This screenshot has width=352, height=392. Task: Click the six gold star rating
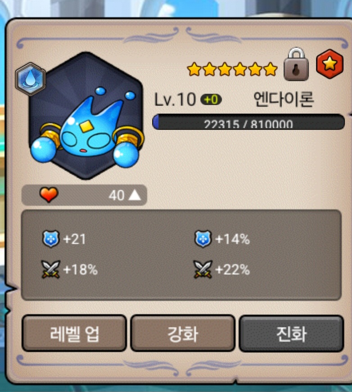tap(232, 69)
